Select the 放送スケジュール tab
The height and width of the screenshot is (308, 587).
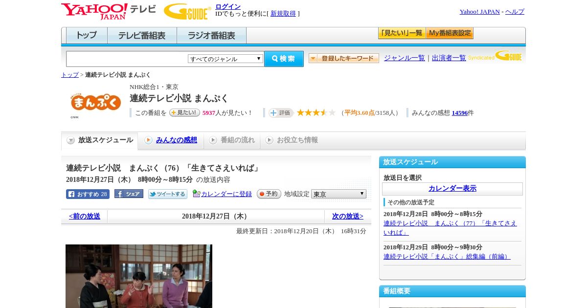100,140
